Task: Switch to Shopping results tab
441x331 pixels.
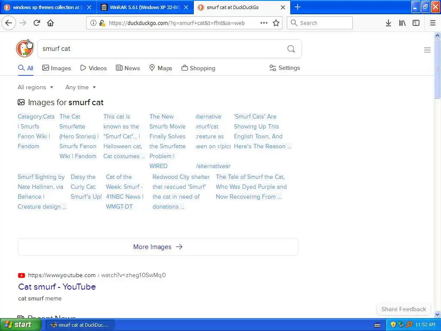Action: coord(198,68)
